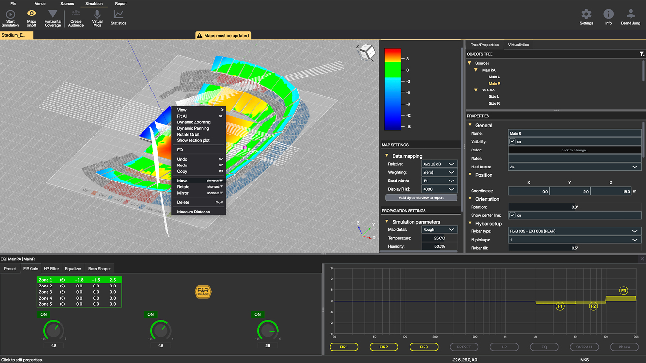The image size is (646, 363).
Task: Toggle Maps on/off eye icon
Action: tap(32, 14)
